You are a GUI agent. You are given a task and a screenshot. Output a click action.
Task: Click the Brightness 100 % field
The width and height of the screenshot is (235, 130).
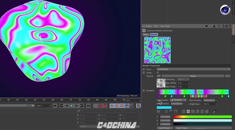click(210, 104)
